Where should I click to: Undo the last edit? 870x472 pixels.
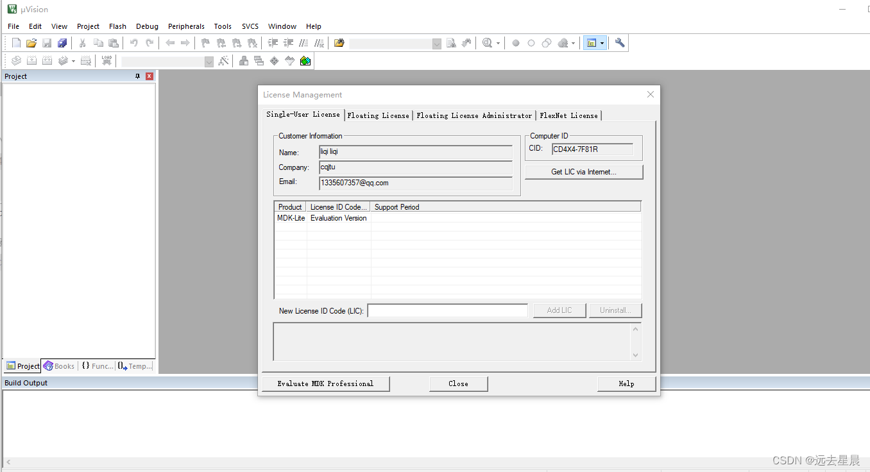point(134,43)
